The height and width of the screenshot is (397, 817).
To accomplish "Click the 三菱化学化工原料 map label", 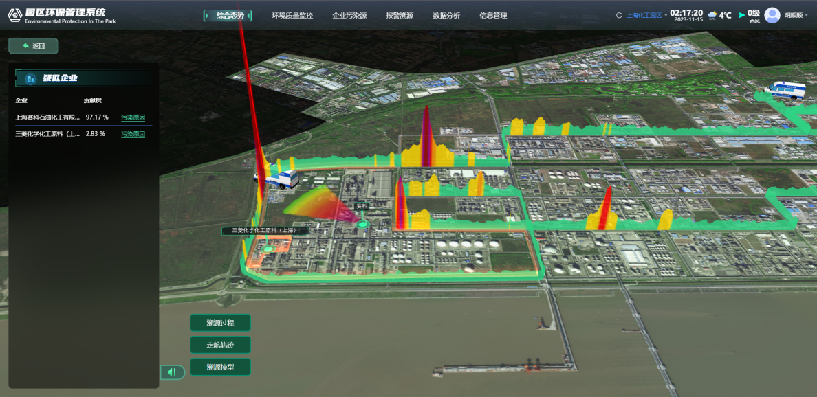I will click(x=265, y=231).
